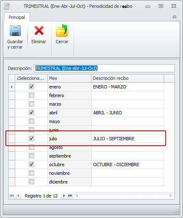Screen dimensions: 183x218
Task: Click the Descripción input field
Action: (x=104, y=68)
